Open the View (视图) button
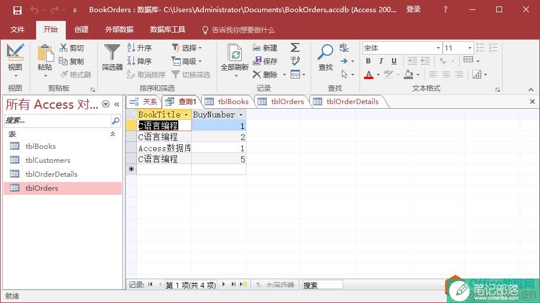The height and width of the screenshot is (303, 540). pyautogui.click(x=15, y=61)
